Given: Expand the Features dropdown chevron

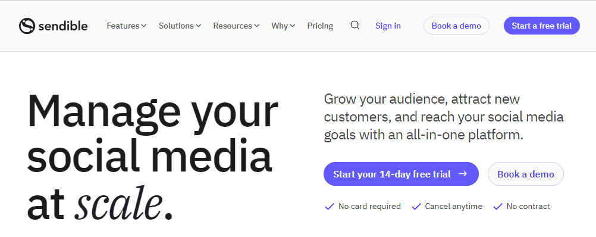Looking at the screenshot, I should (144, 26).
